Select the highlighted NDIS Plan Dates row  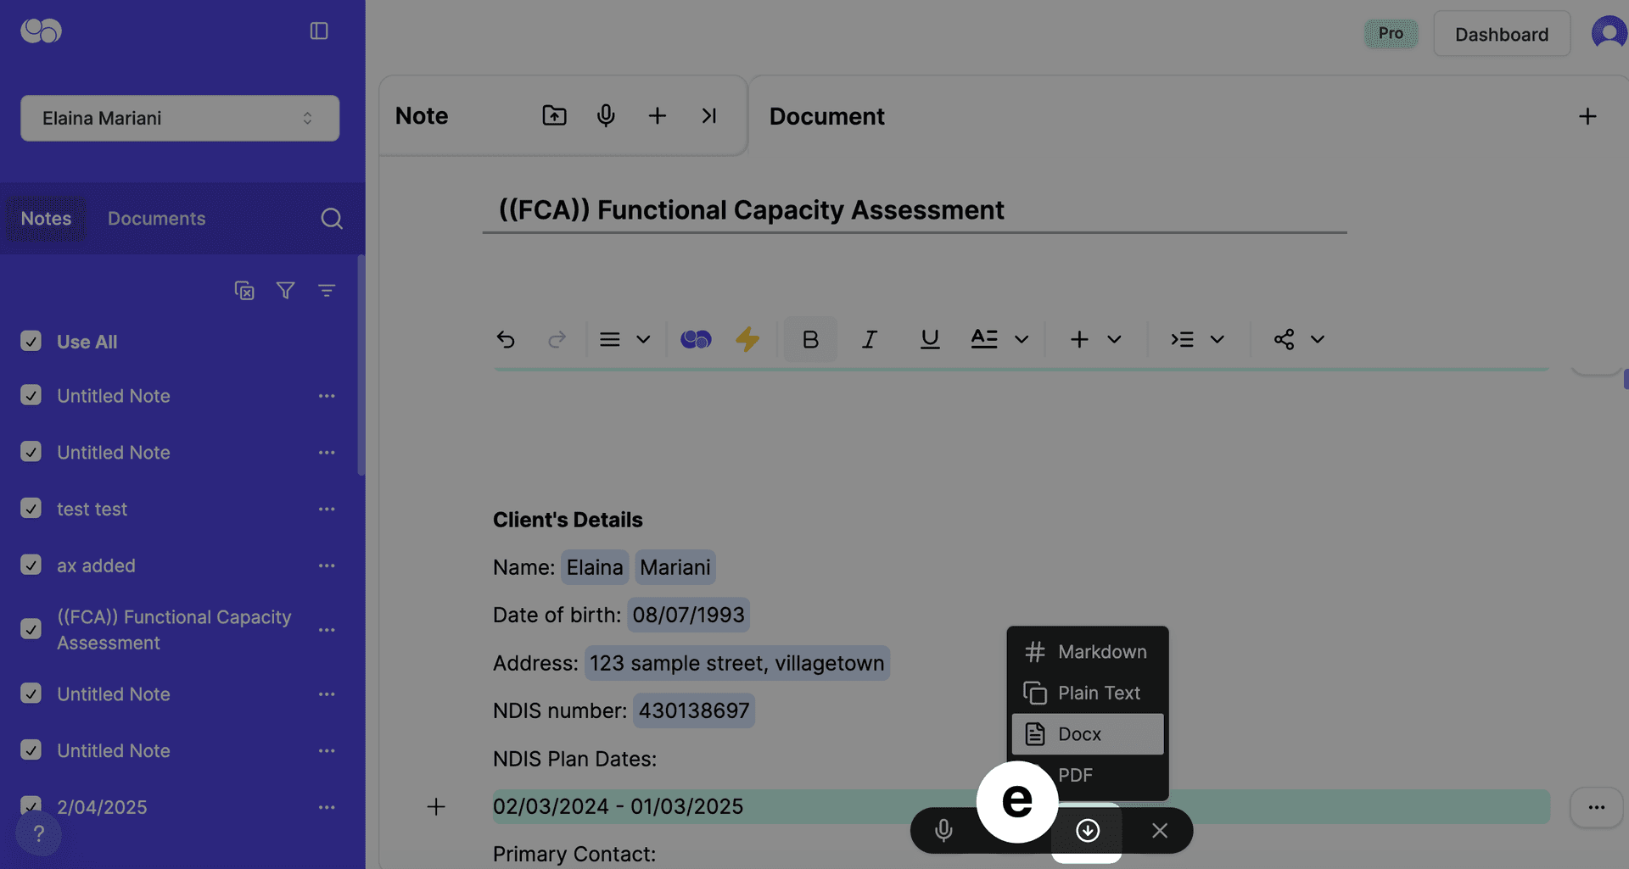[x=619, y=806]
